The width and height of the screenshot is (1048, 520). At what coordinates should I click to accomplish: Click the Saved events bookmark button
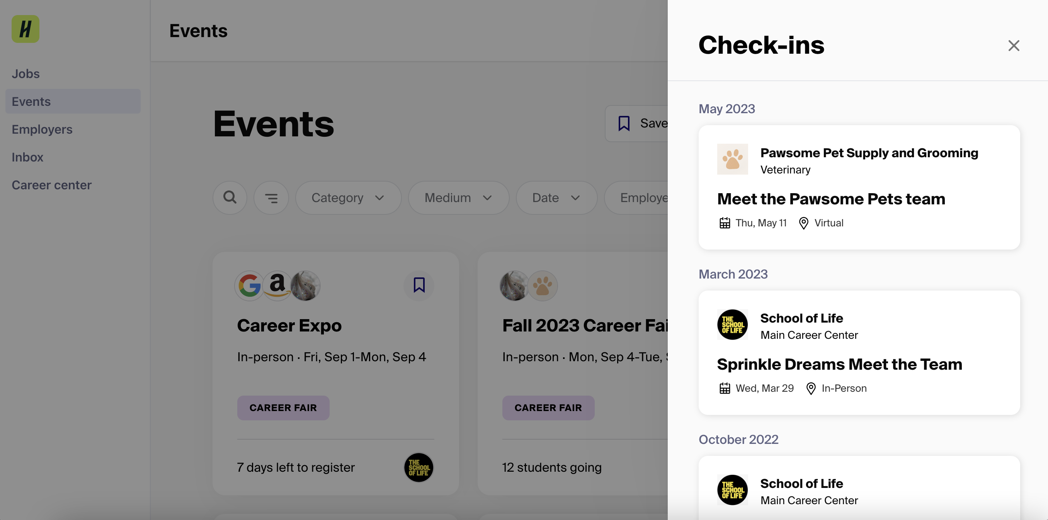(637, 123)
